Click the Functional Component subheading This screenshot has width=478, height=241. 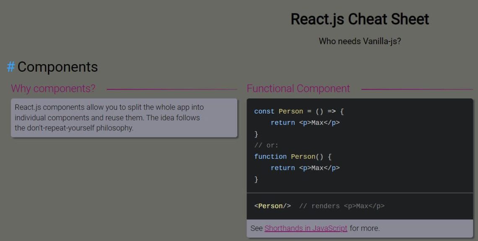tap(298, 89)
